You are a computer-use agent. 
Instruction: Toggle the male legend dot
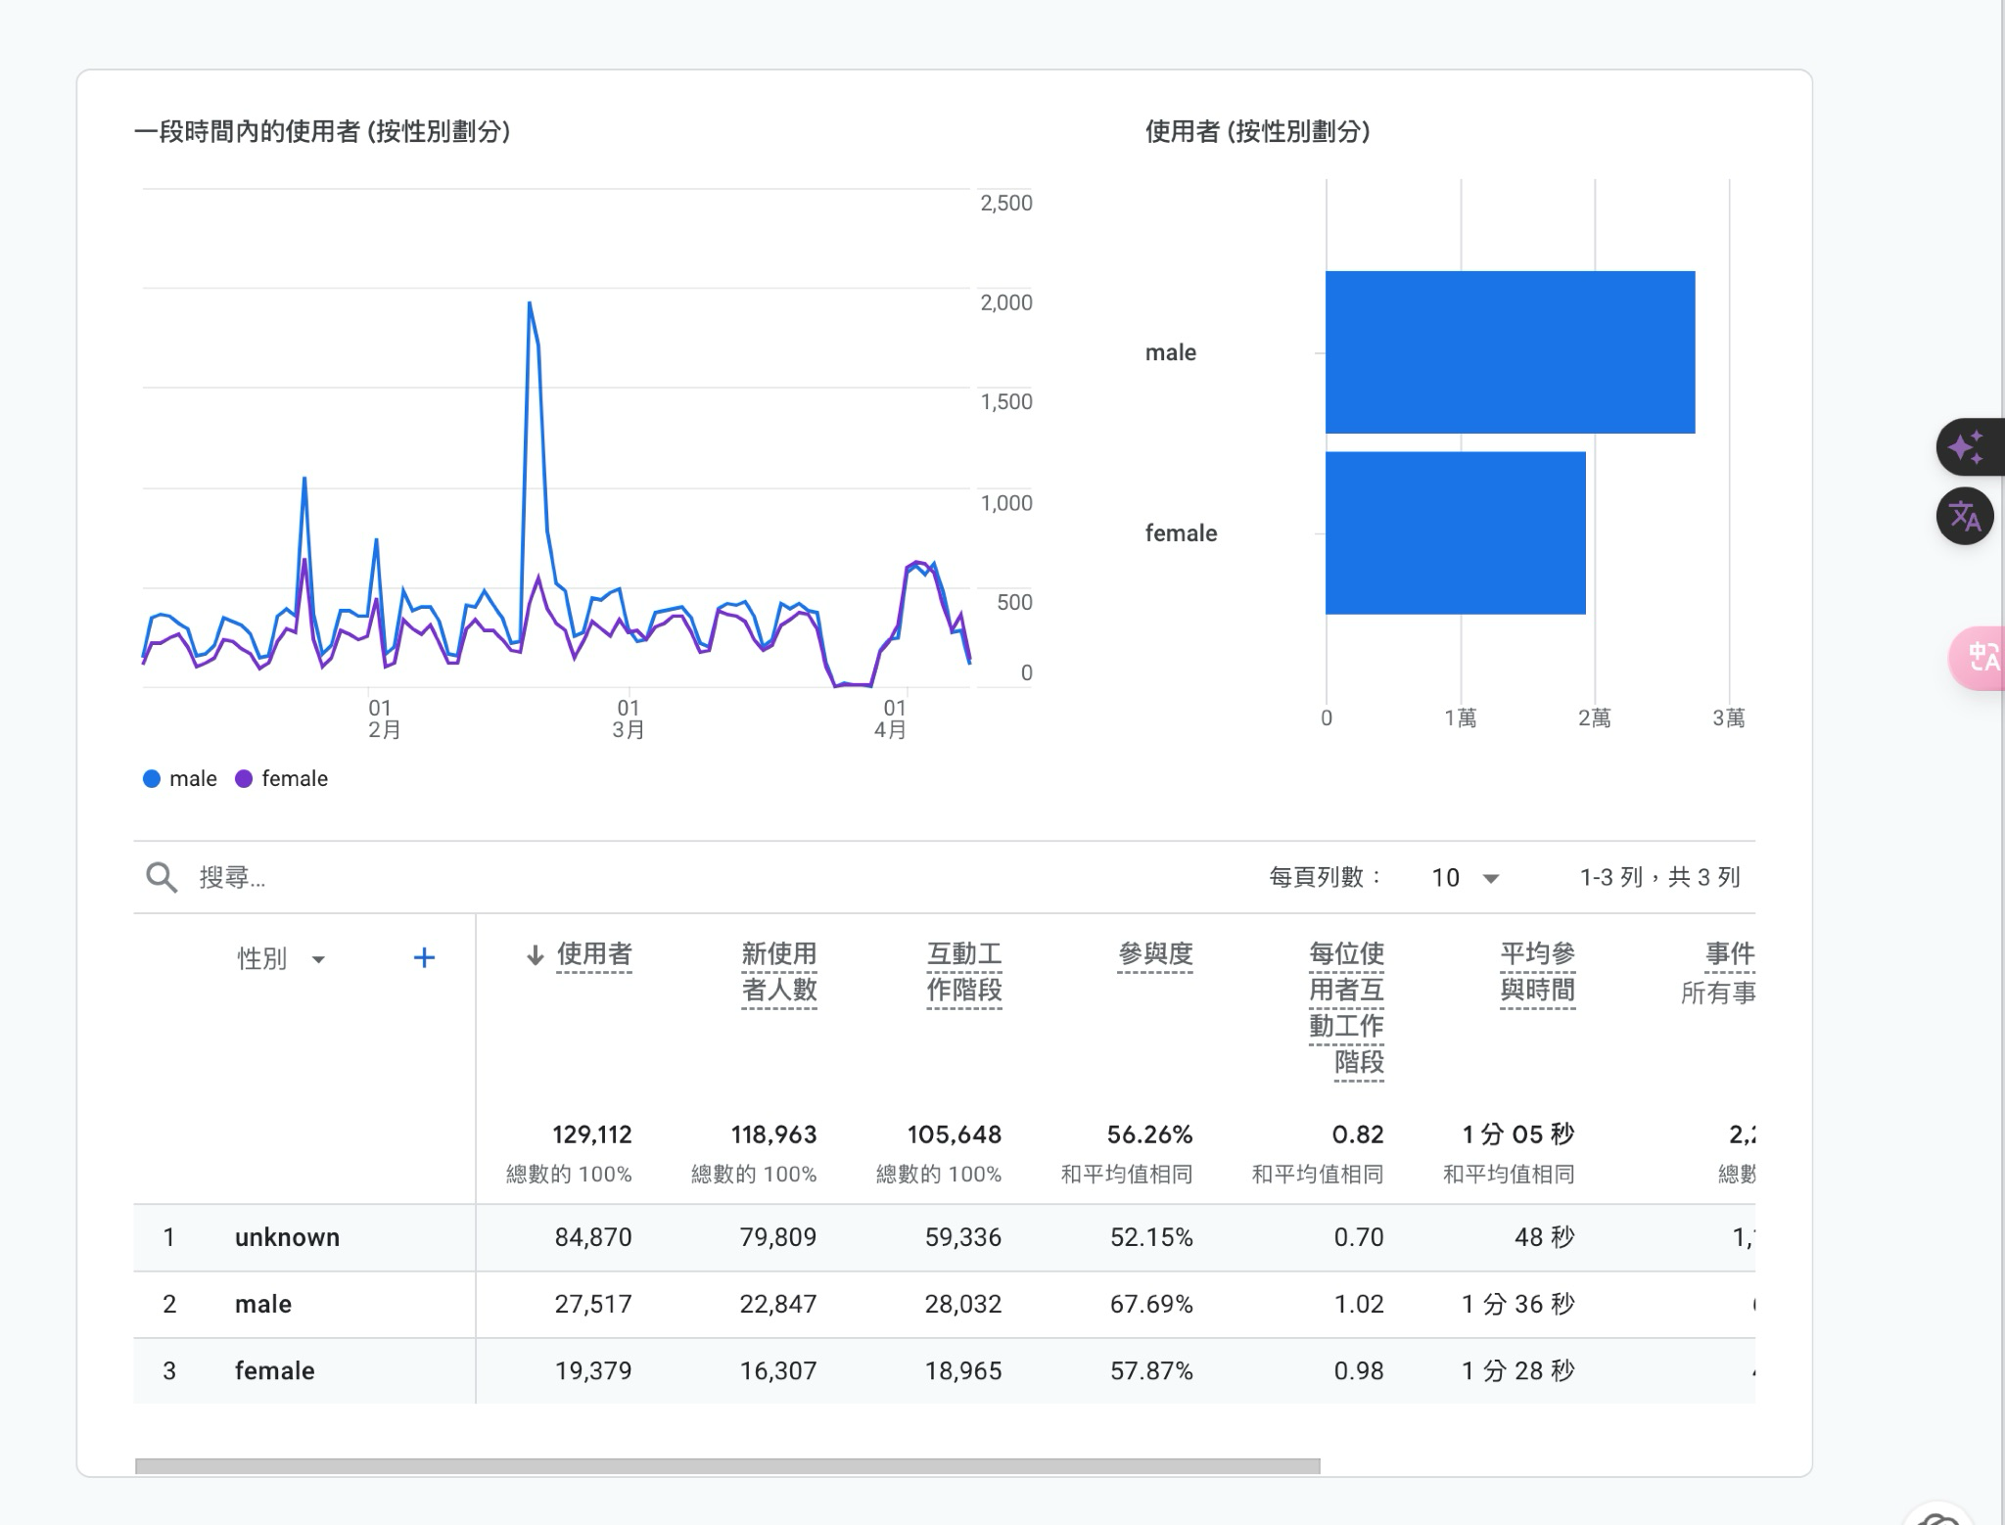pyautogui.click(x=152, y=779)
